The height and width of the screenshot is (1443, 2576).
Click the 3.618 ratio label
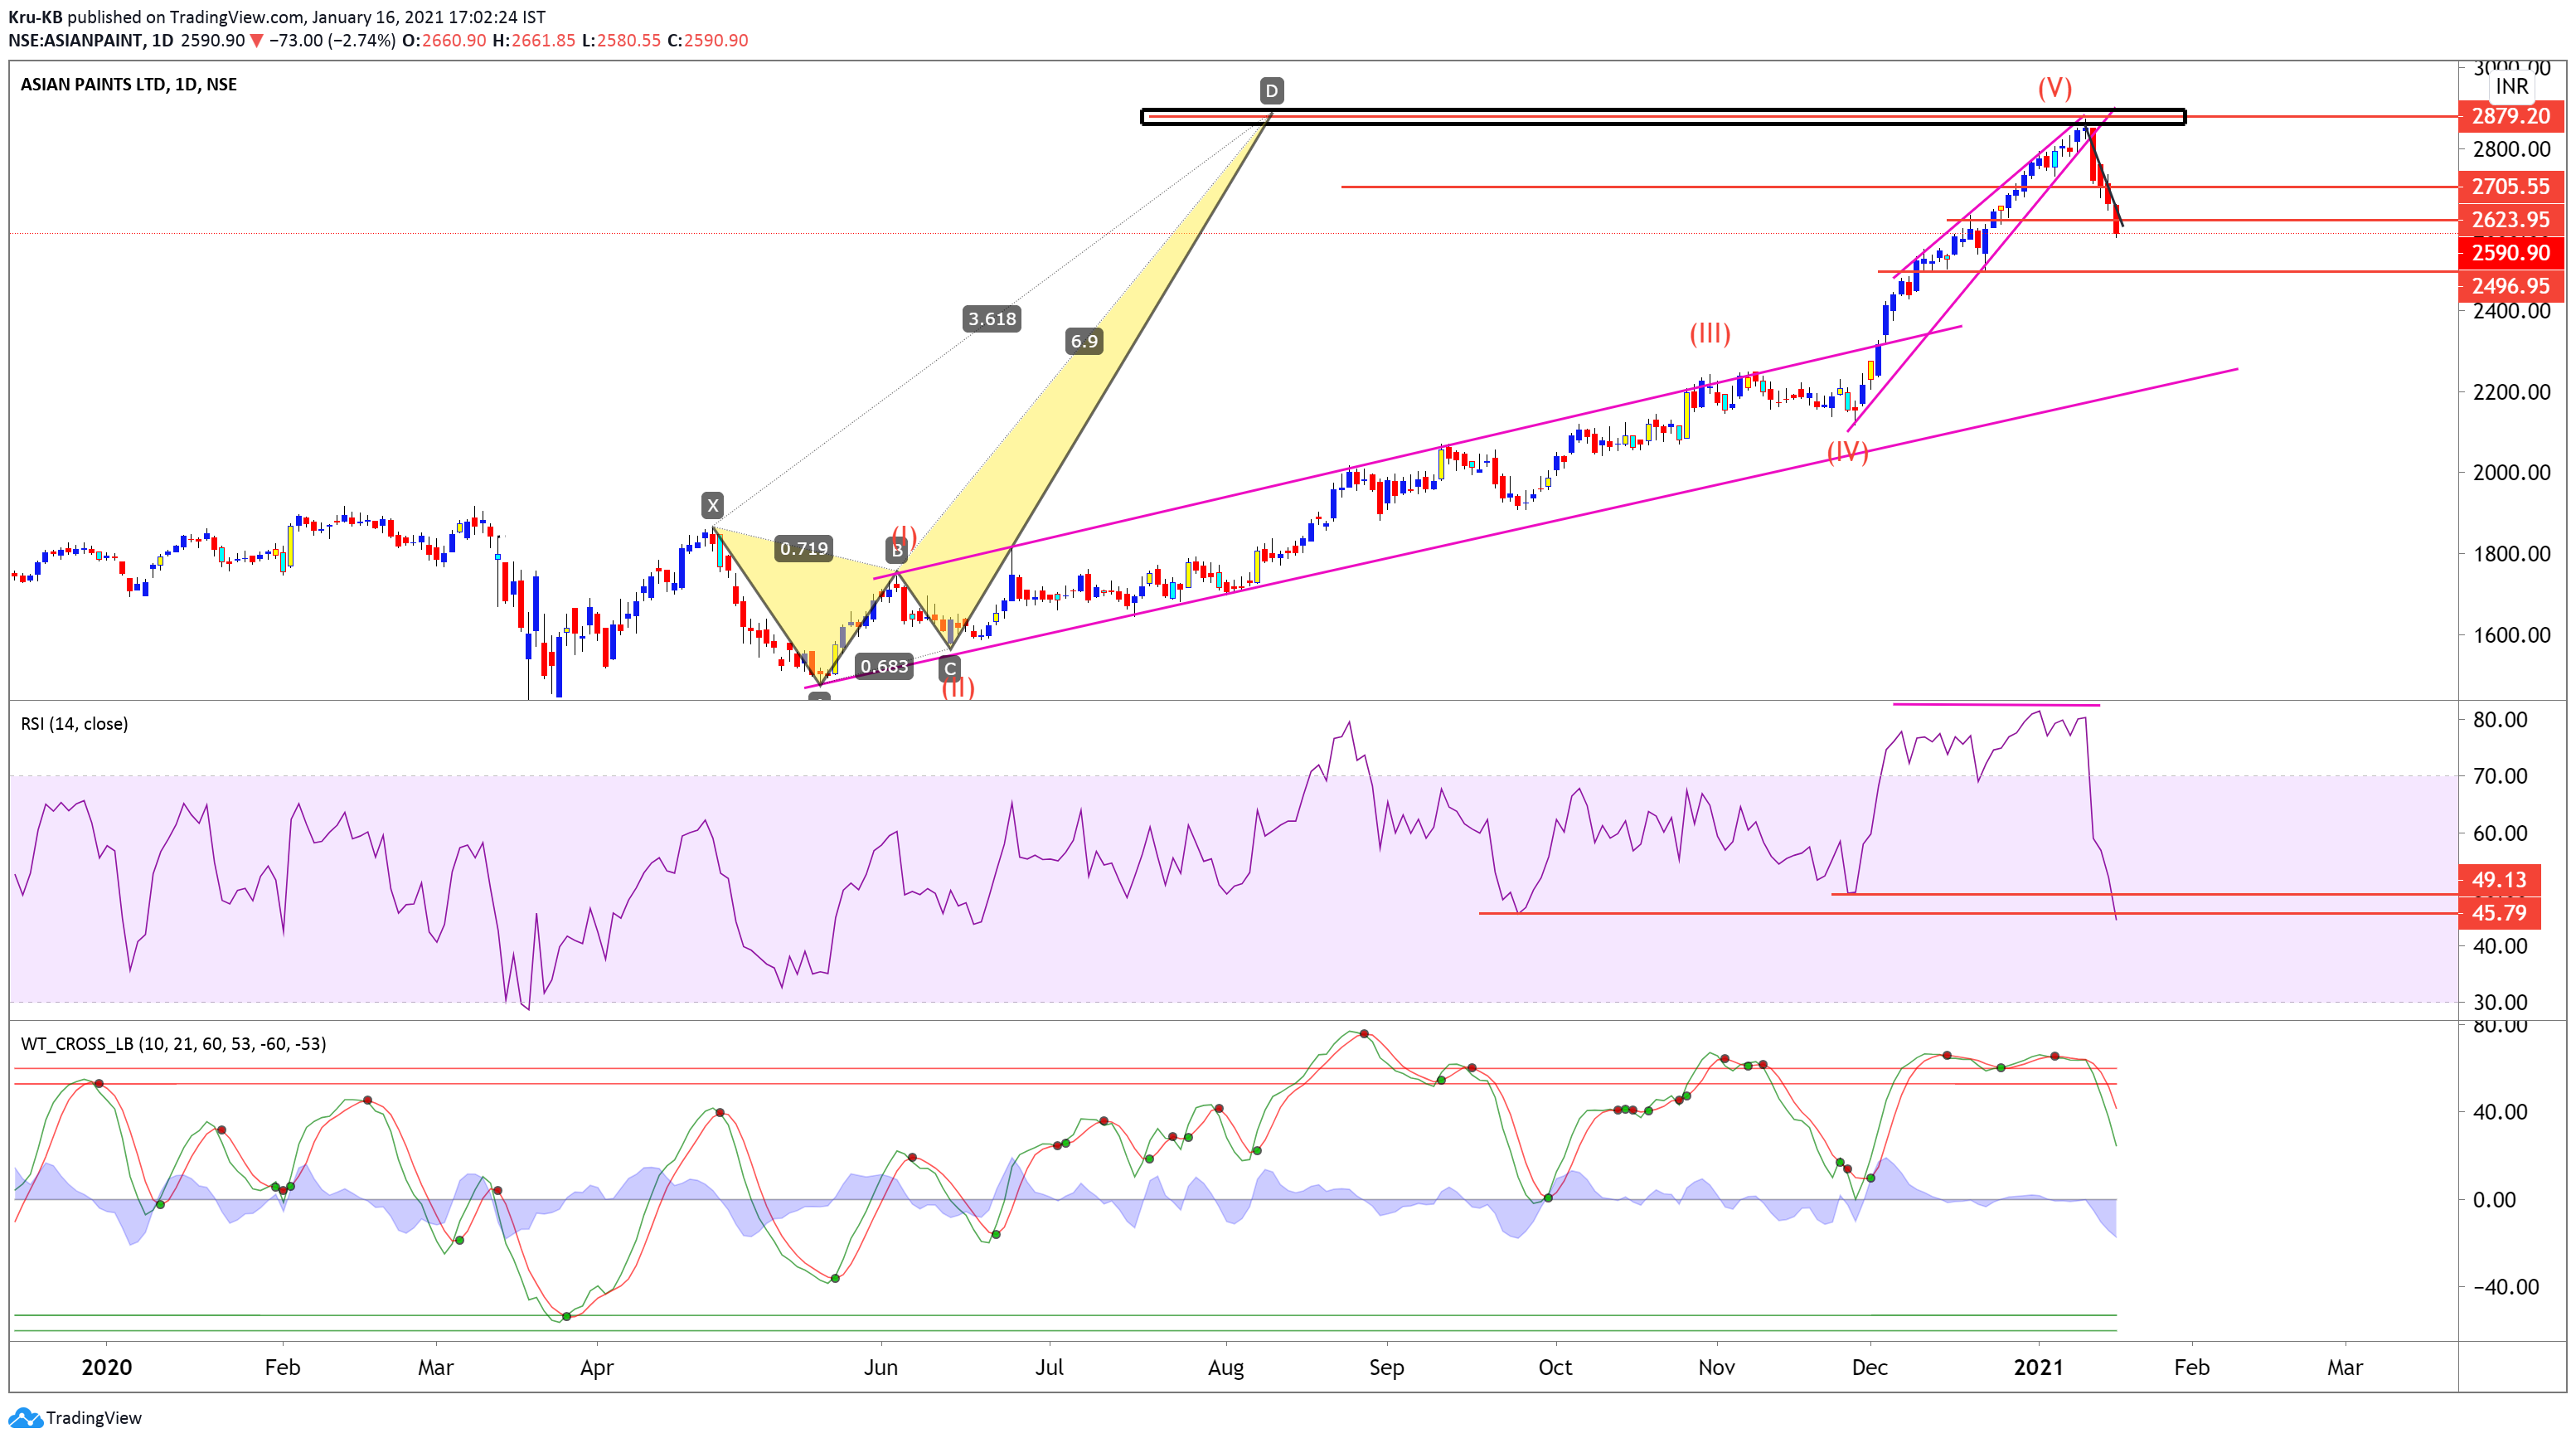(992, 319)
